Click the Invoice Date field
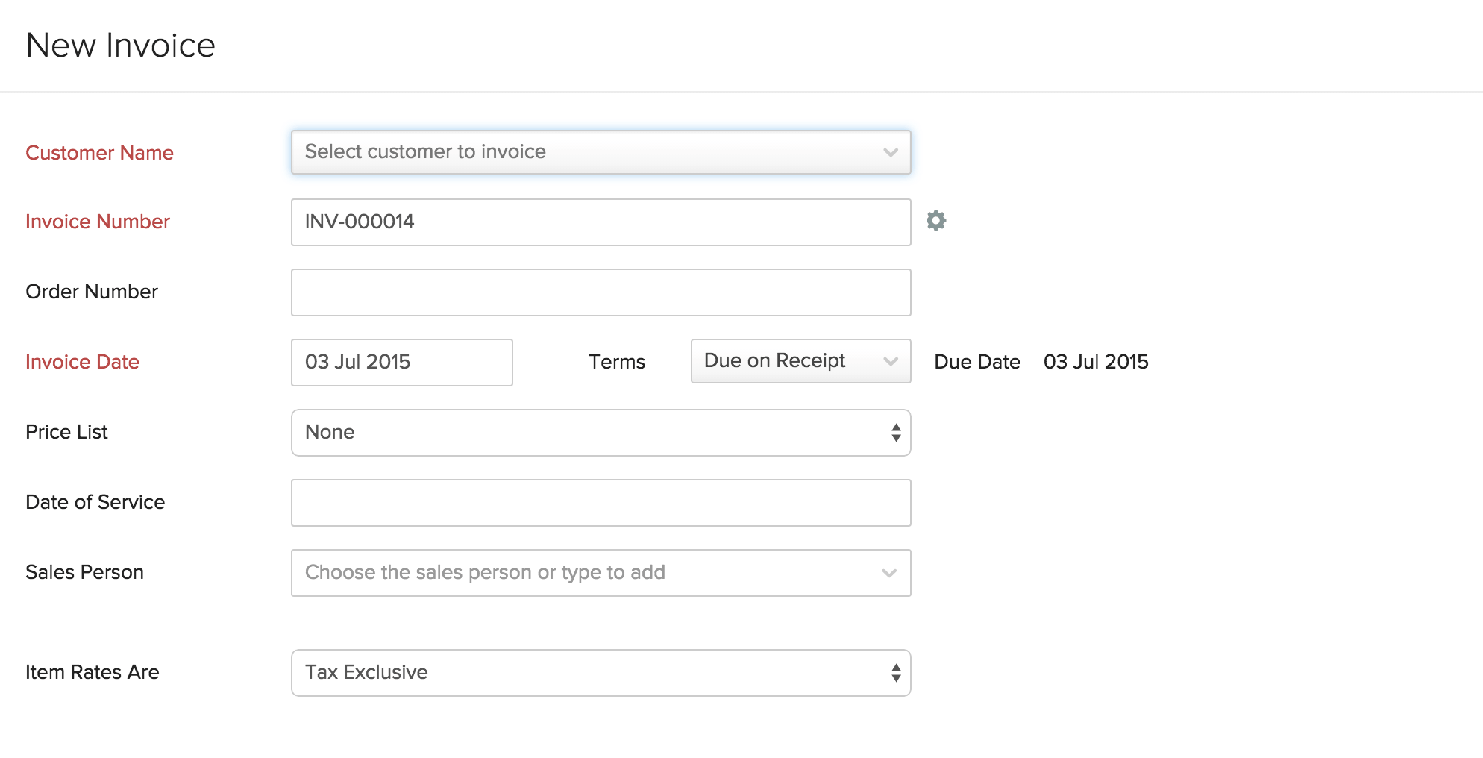The width and height of the screenshot is (1483, 758). pyautogui.click(x=401, y=363)
